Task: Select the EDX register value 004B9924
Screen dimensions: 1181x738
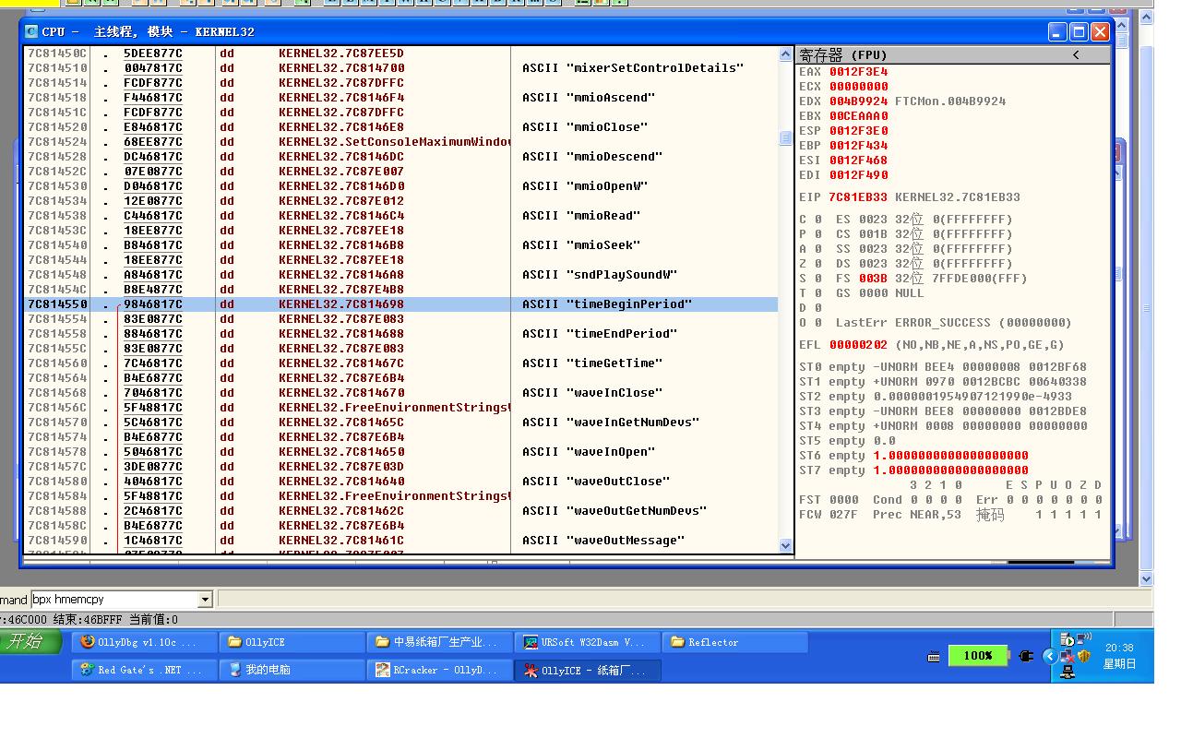Action: point(858,101)
